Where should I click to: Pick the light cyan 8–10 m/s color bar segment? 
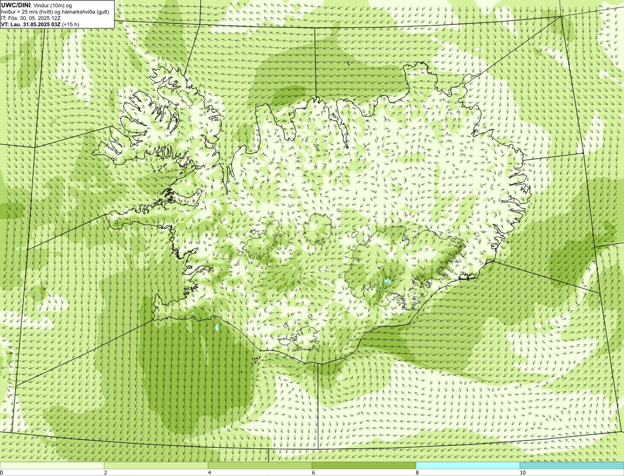468,466
